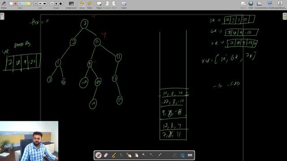Click Show Desktop button
The height and width of the screenshot is (161, 287).
(270, 5)
